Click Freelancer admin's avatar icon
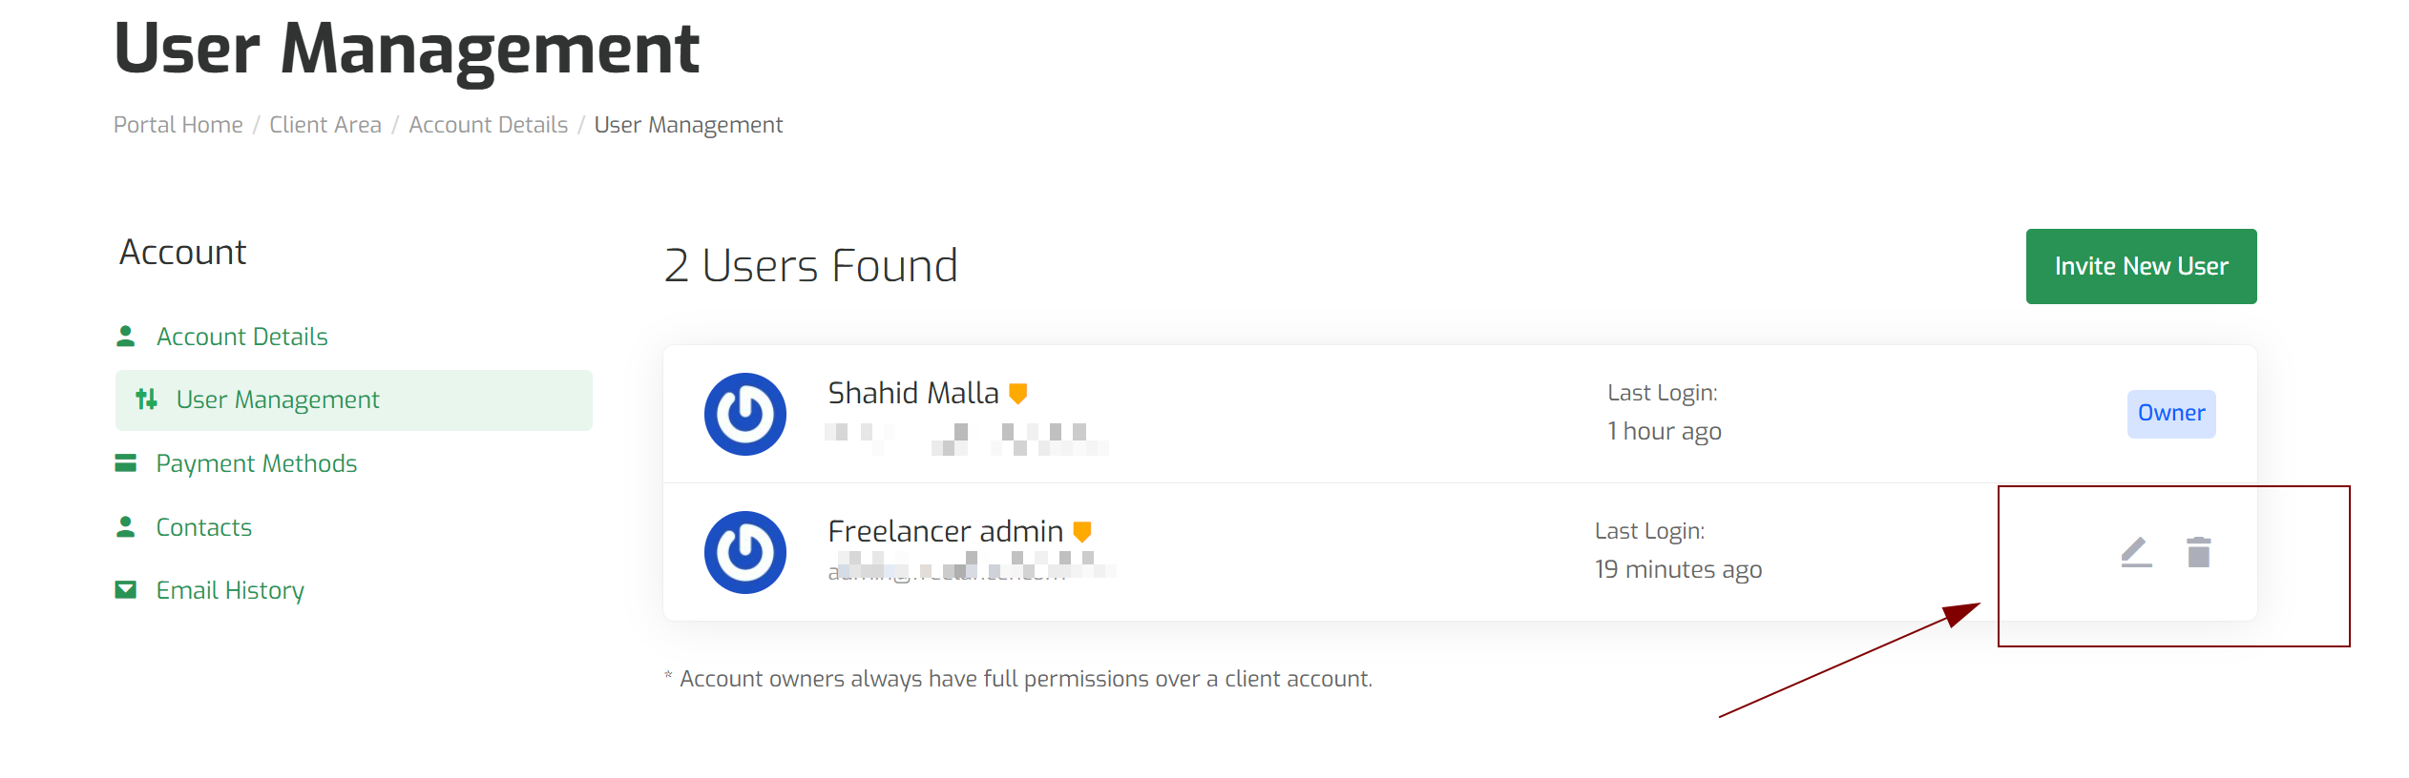Viewport: 2409px width, 778px height. (x=745, y=552)
